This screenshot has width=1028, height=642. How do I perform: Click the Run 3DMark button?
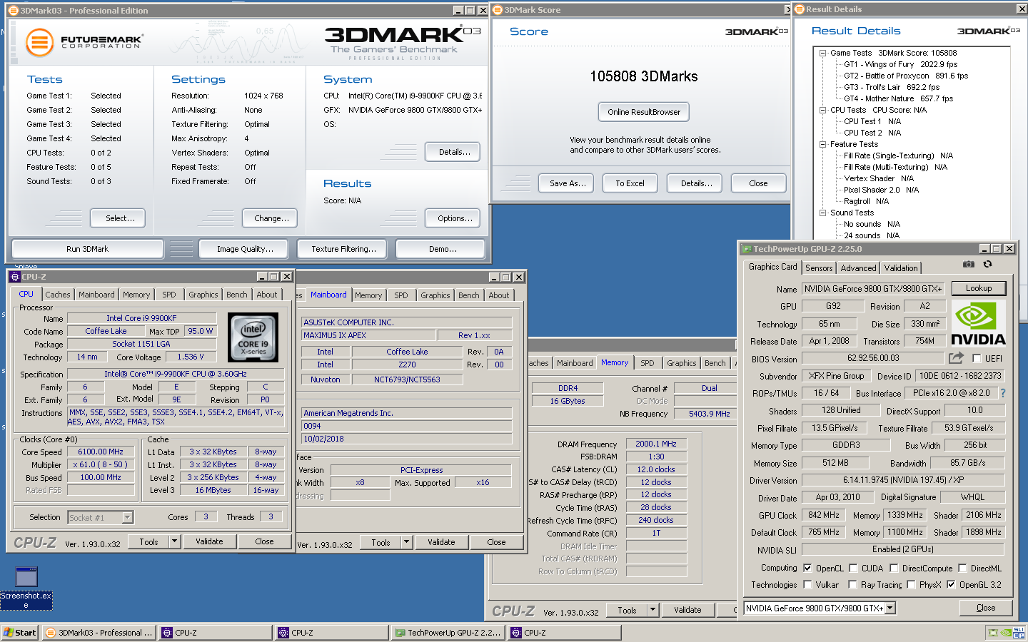[x=87, y=249]
